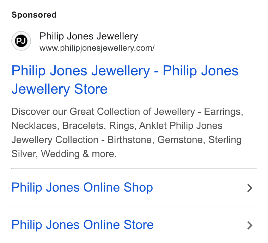The height and width of the screenshot is (243, 268).
Task: Click 'Gemstone' in the ad description
Action: tap(181, 140)
